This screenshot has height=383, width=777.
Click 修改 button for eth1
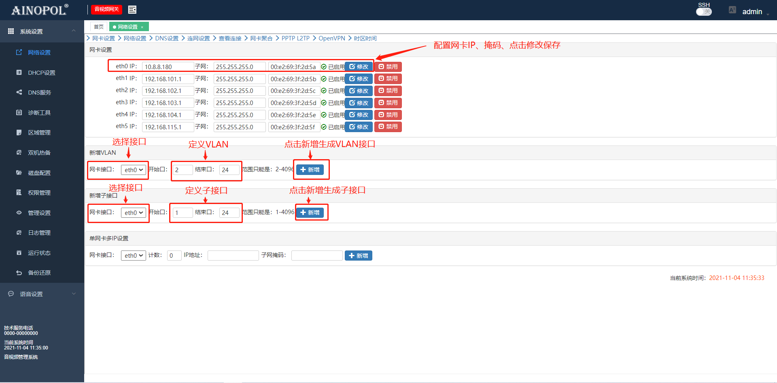(x=359, y=79)
